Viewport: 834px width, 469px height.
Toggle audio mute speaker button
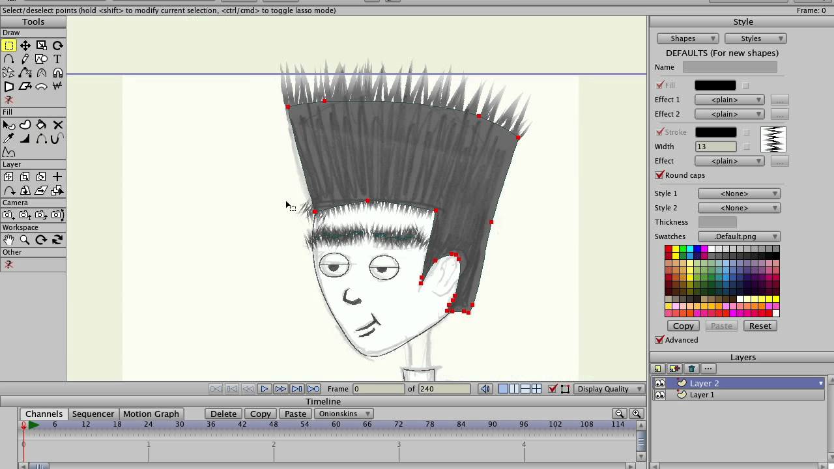coord(485,389)
